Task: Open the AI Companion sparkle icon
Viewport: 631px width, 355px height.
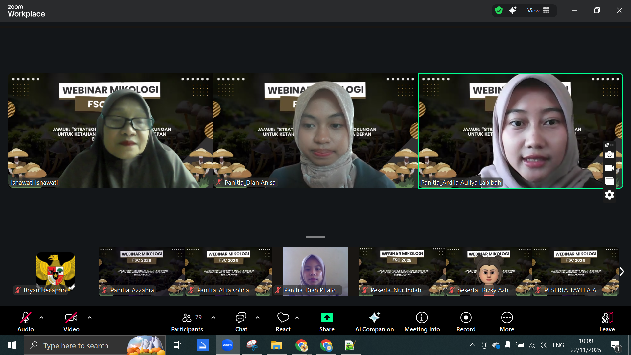Action: pos(374,318)
